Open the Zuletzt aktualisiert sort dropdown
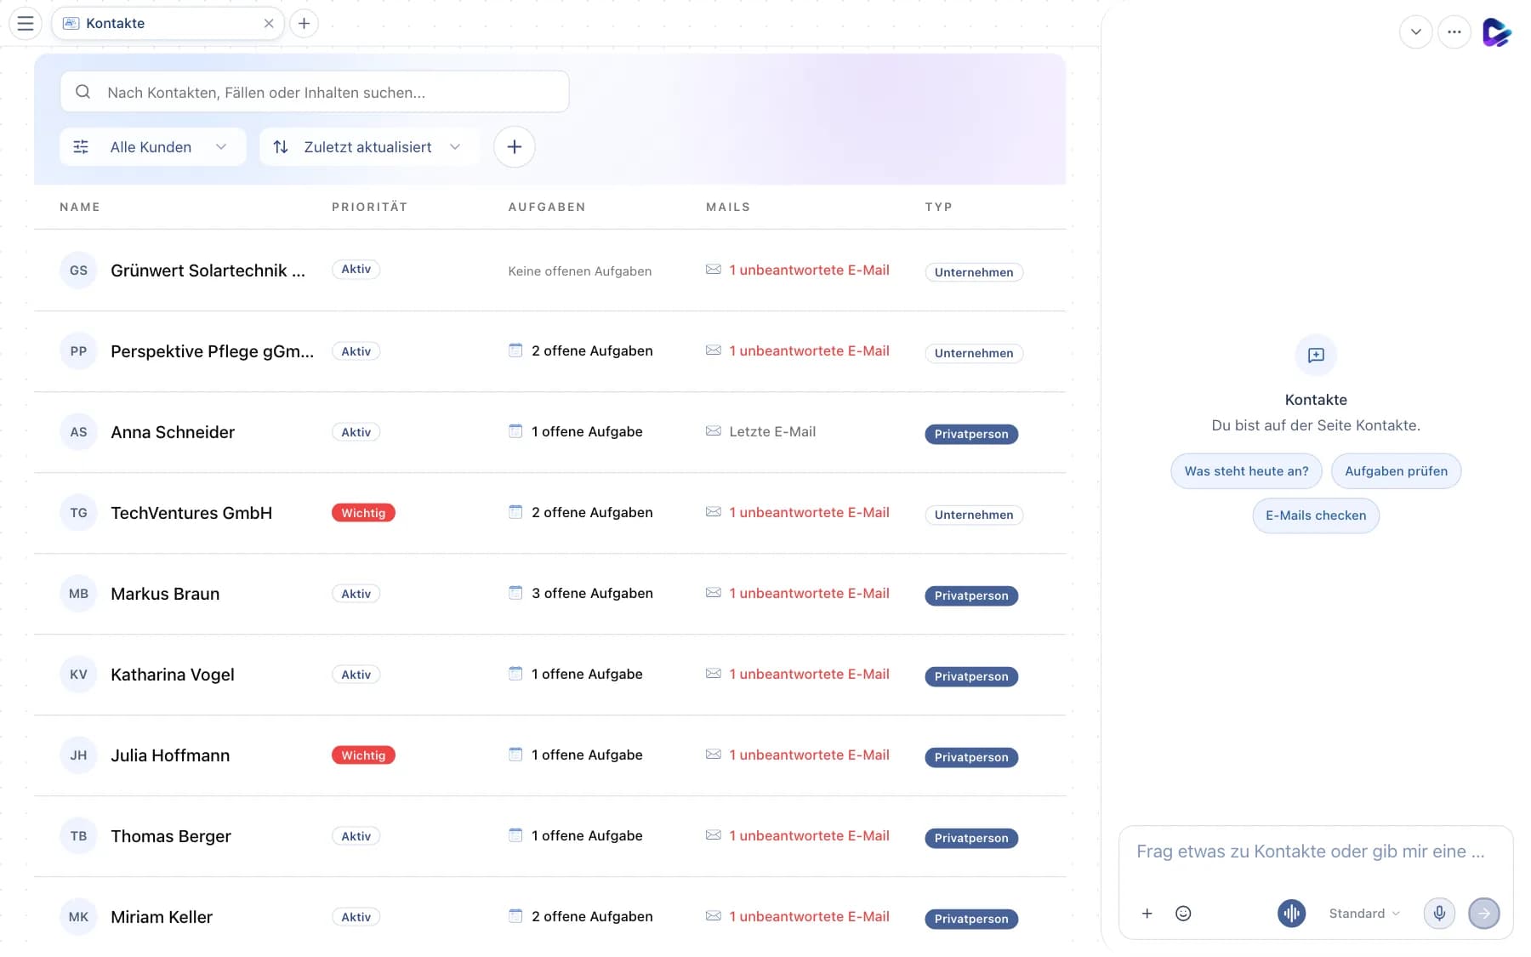 coord(369,146)
